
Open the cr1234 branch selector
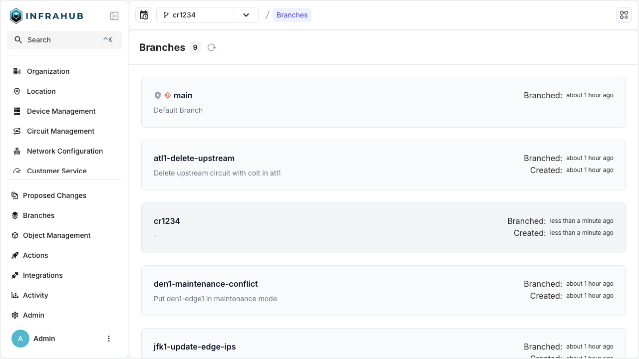click(195, 15)
